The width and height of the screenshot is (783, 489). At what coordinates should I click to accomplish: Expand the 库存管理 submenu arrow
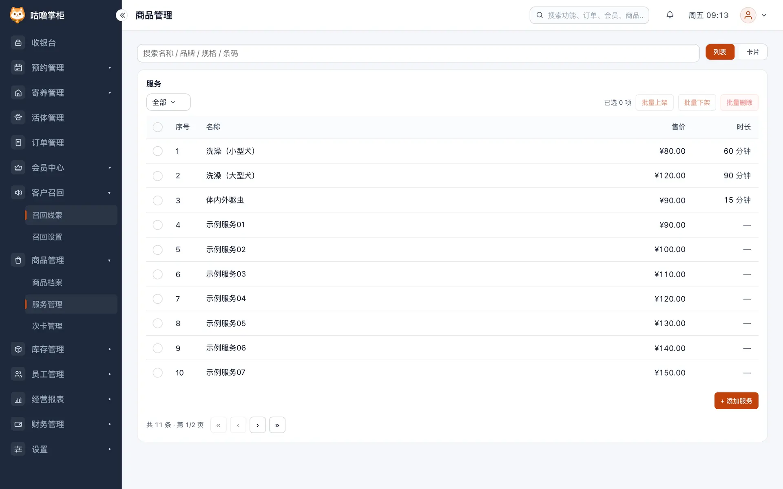[110, 349]
